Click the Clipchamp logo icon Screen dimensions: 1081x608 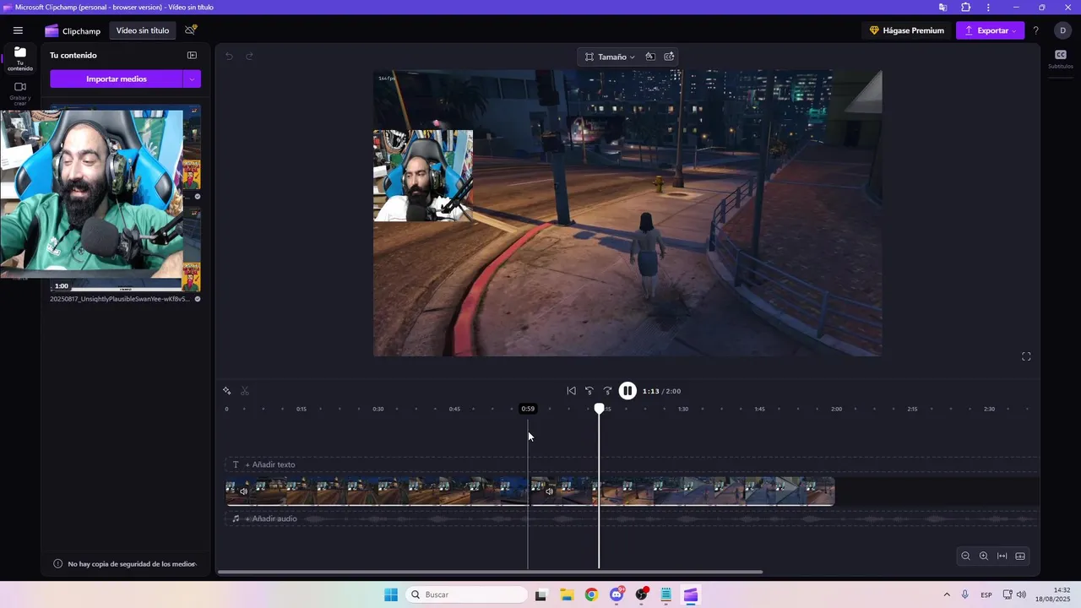[52, 30]
